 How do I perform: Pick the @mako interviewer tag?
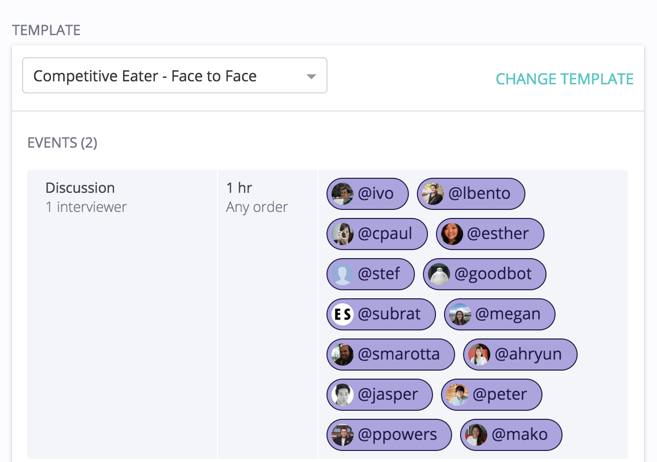511,435
